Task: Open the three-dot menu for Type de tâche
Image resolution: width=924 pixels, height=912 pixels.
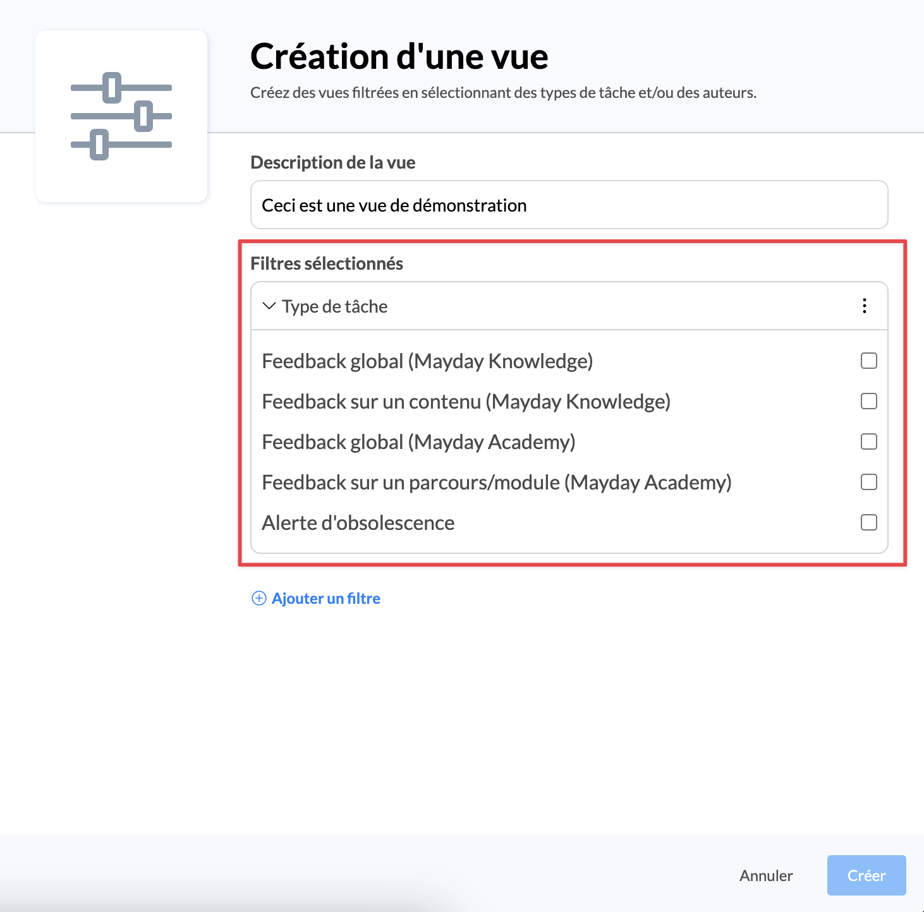Action: point(865,306)
